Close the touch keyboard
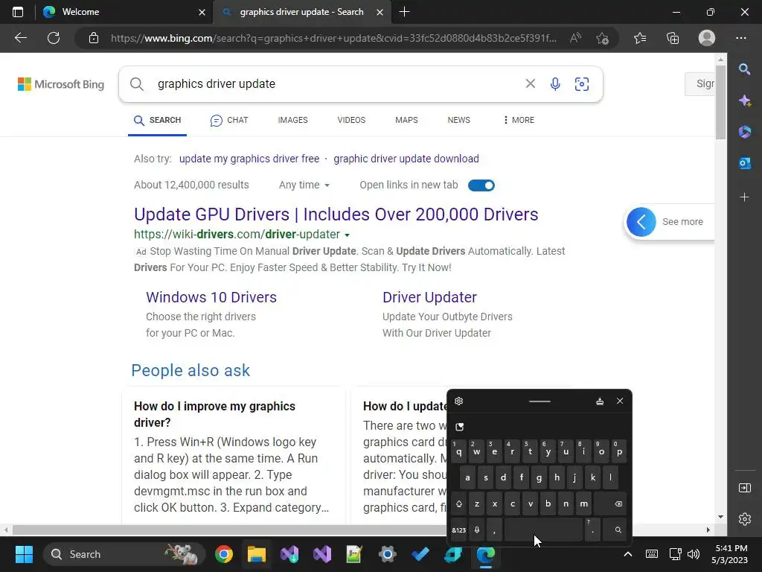Viewport: 762px width, 572px height. 620,401
